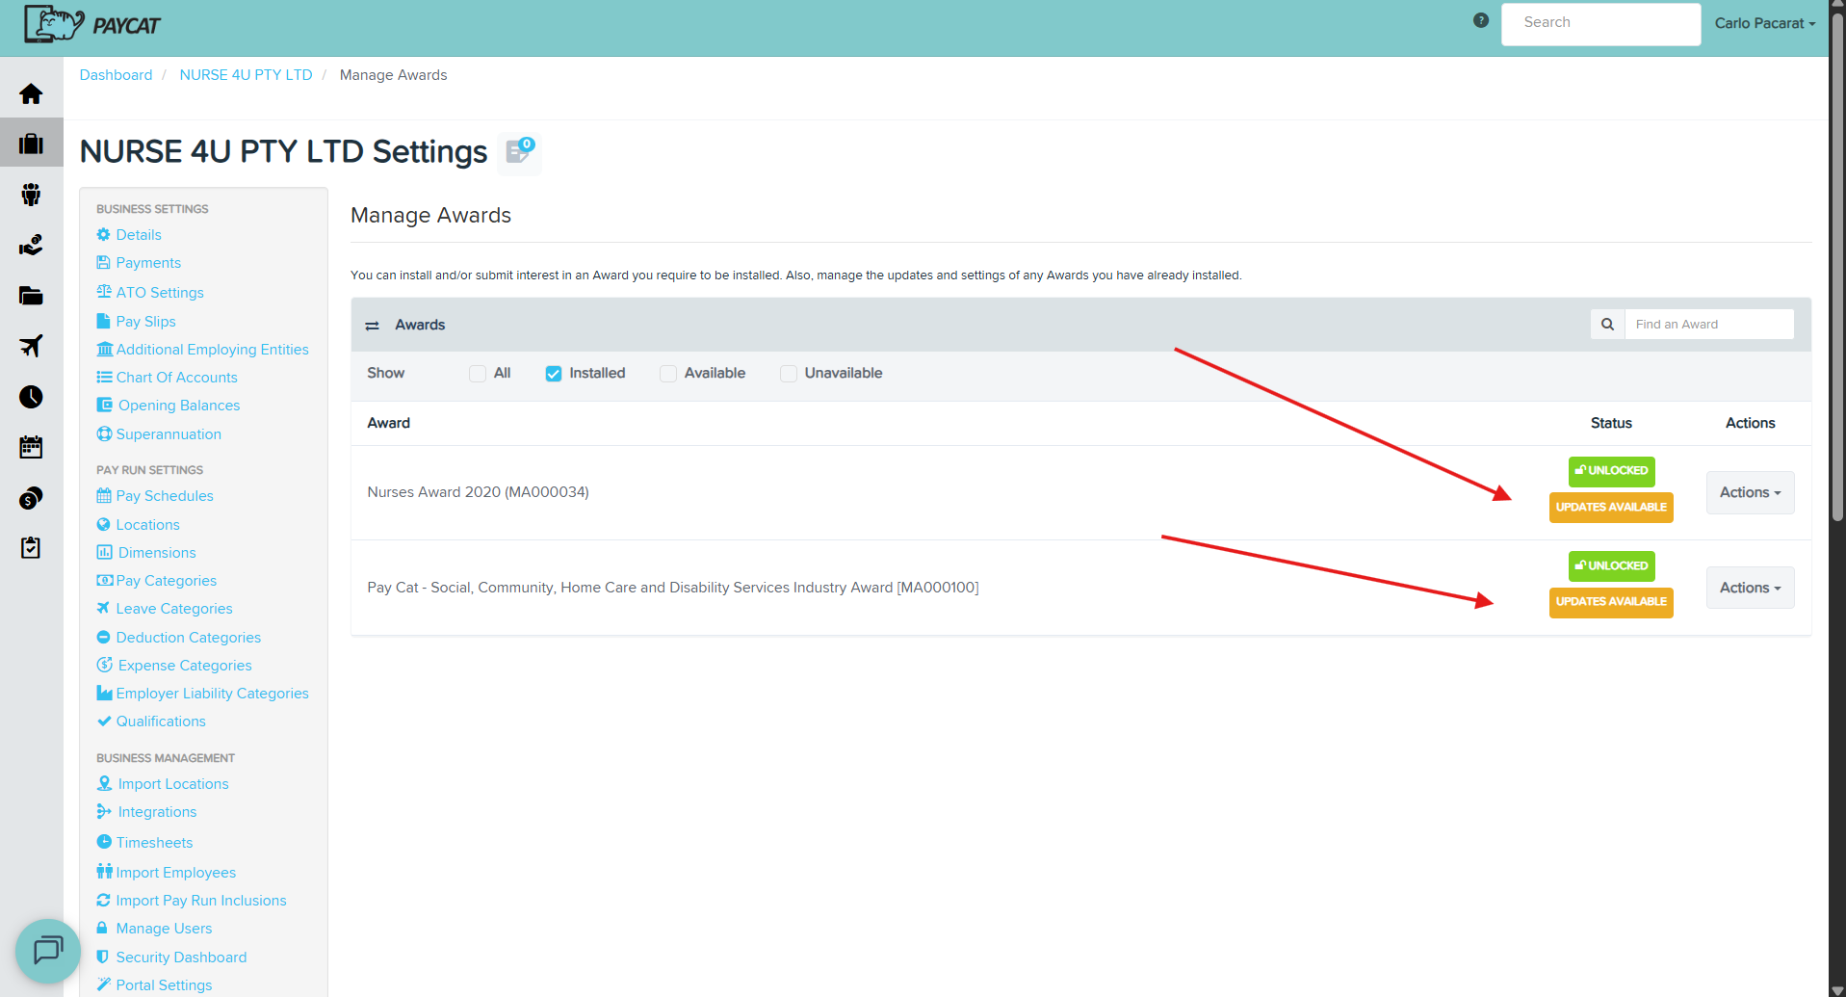The image size is (1846, 997).
Task: Click the calendar icon in left sidebar
Action: pyautogui.click(x=31, y=447)
